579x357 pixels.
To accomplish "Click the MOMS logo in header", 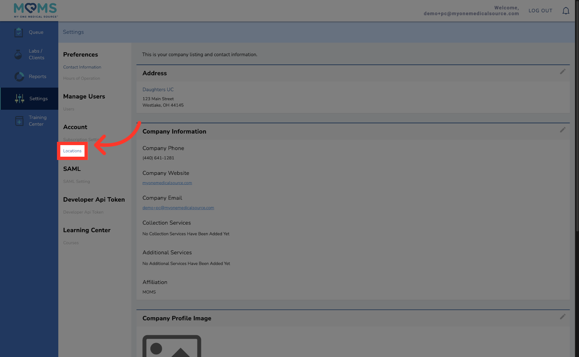I will [35, 11].
